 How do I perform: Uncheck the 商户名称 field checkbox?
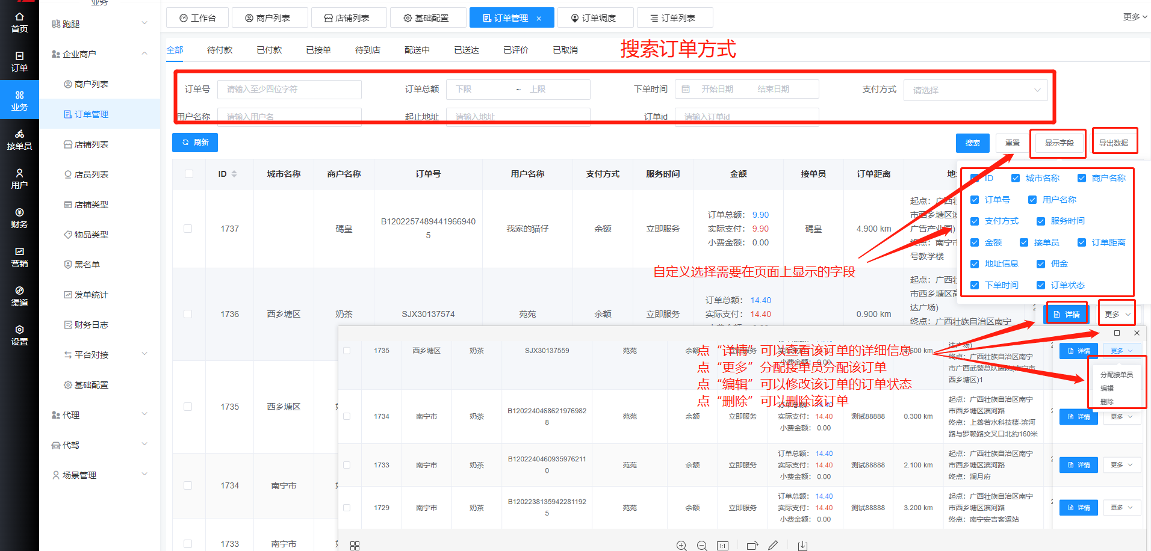click(1082, 178)
